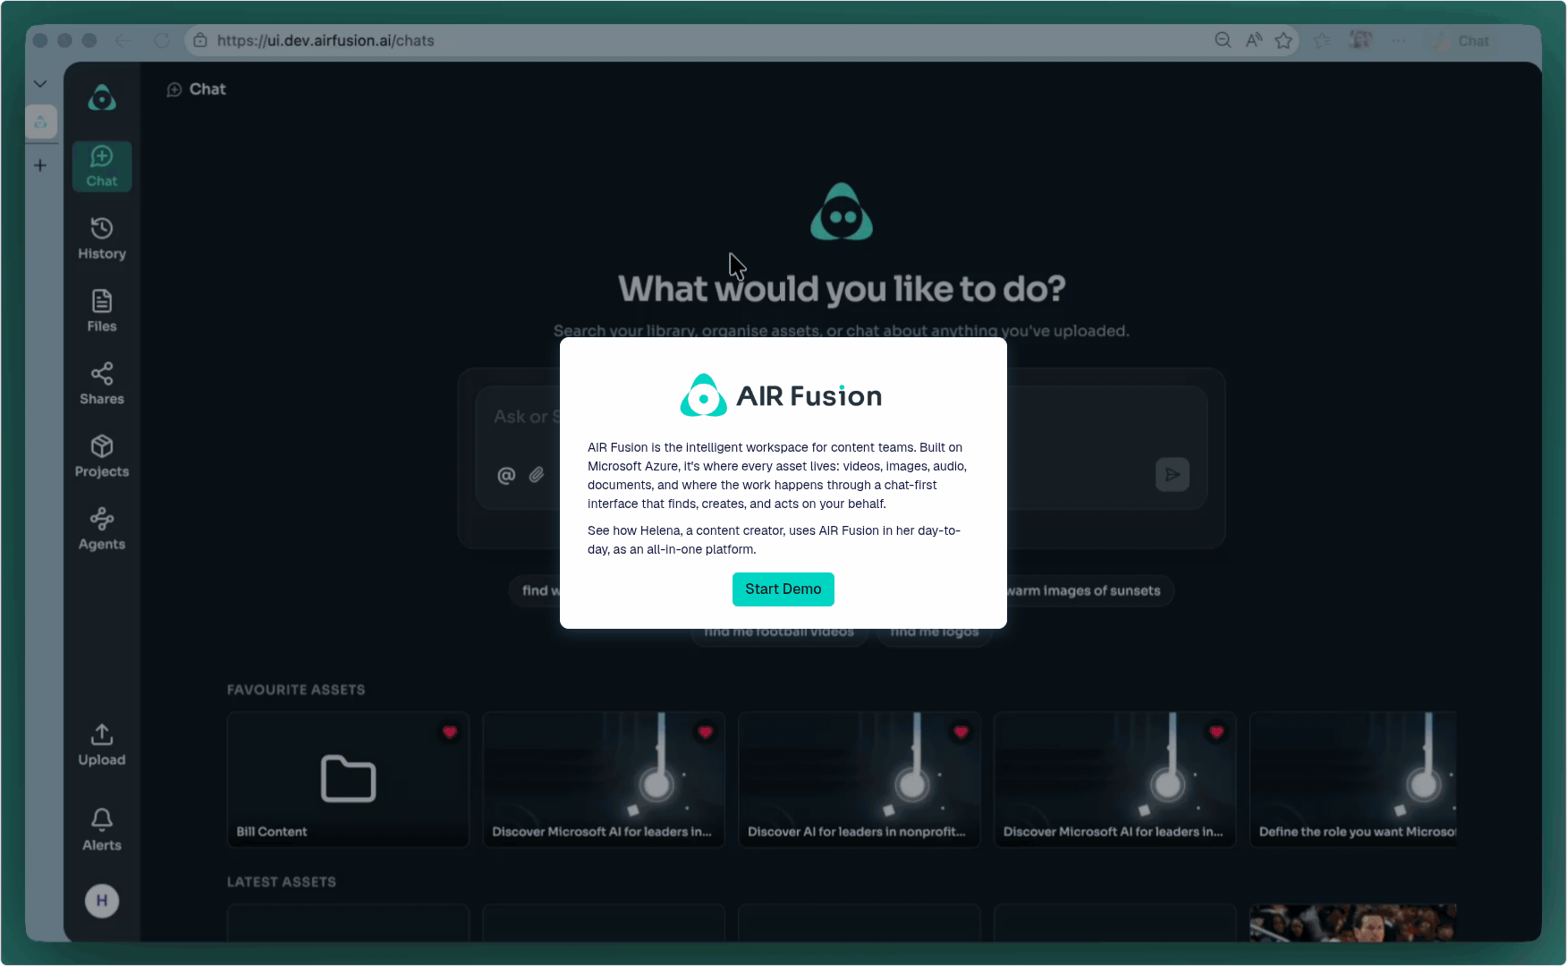Unfavourite Bill Content with its heart
1567x966 pixels.
(x=450, y=732)
